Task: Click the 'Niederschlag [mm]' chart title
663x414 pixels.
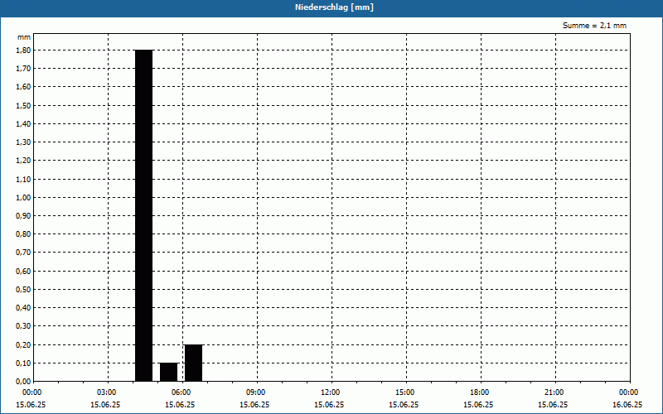Action: tap(334, 7)
